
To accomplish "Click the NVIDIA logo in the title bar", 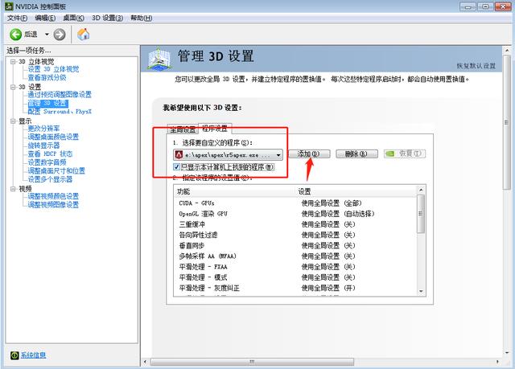I will pos(8,6).
